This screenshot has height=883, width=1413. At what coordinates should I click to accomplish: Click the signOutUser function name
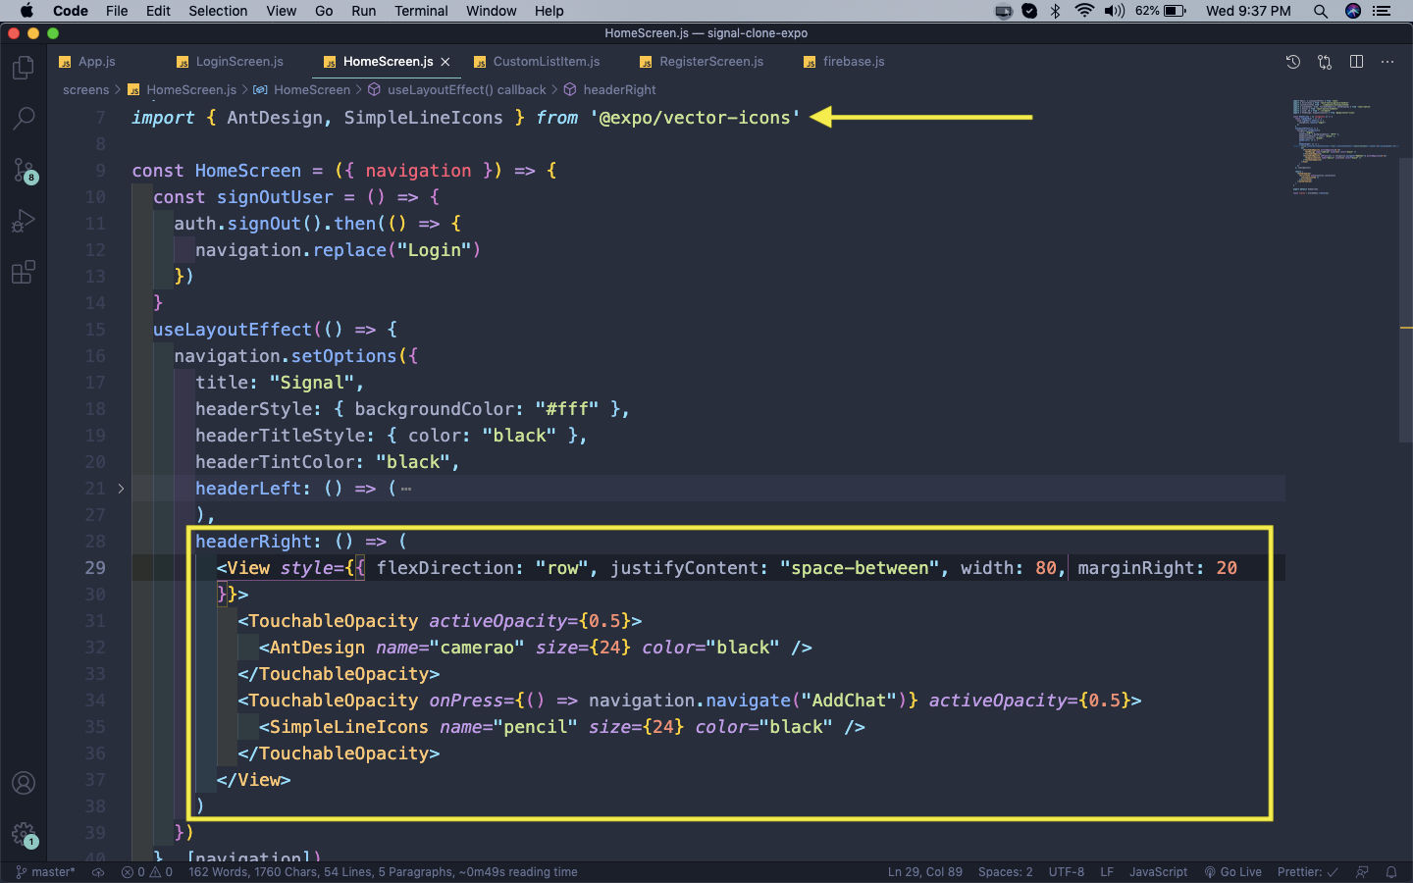pyautogui.click(x=275, y=197)
